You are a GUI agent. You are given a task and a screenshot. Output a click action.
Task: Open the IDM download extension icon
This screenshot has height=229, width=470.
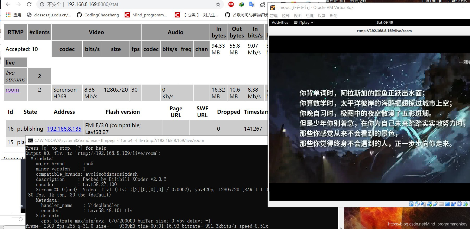[x=241, y=4]
